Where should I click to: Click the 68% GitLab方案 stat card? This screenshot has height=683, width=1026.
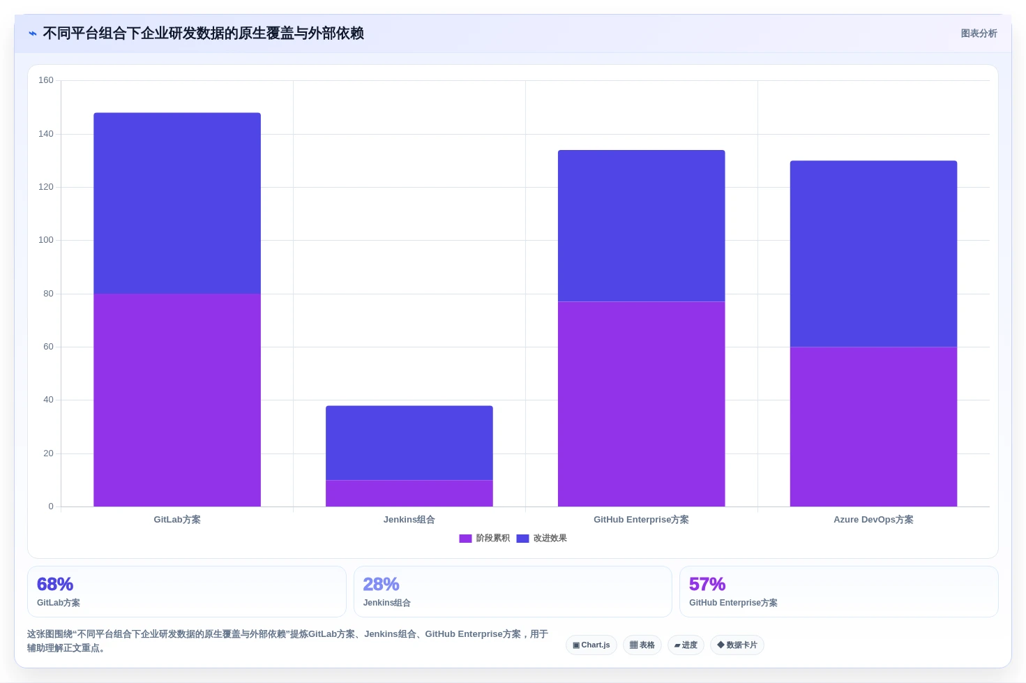pyautogui.click(x=187, y=592)
